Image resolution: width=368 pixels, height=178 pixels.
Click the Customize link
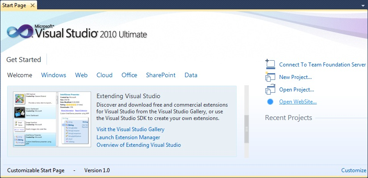point(354,170)
